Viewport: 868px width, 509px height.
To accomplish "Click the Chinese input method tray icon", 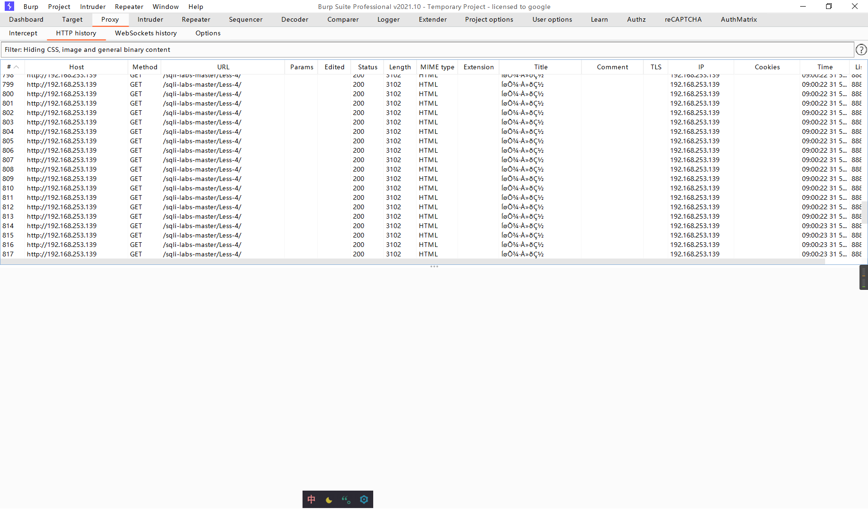I will click(x=311, y=500).
